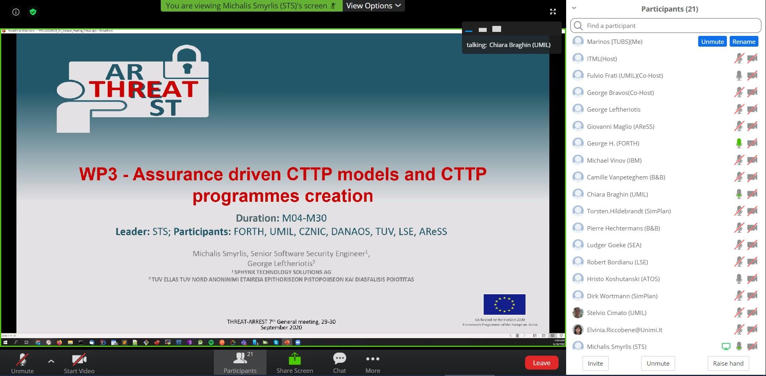Click George Bravos muted microphone icon
Viewport: 766px width, 376px height.
point(739,93)
